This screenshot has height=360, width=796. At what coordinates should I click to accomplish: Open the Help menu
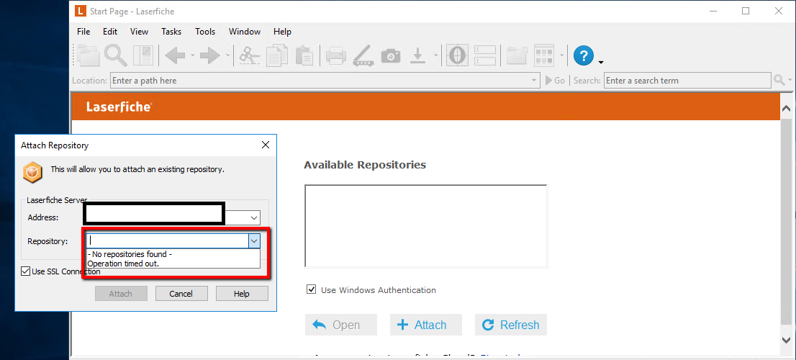click(x=282, y=32)
